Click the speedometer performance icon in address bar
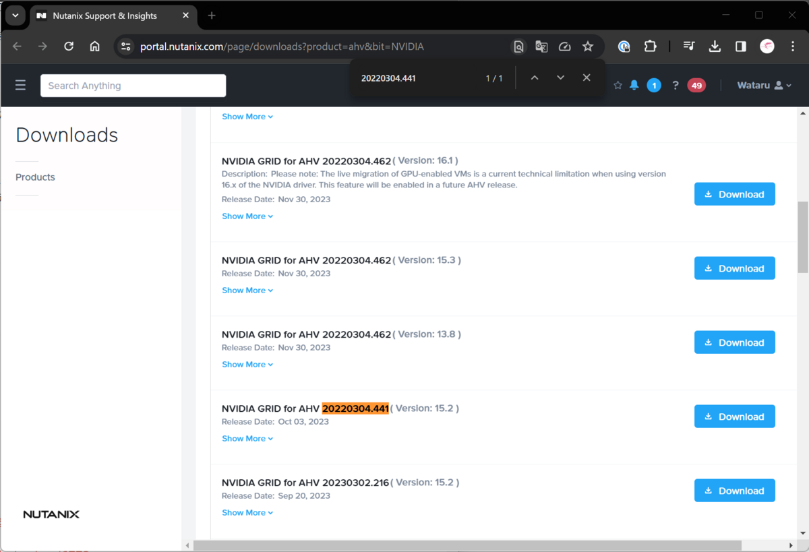 coord(565,47)
